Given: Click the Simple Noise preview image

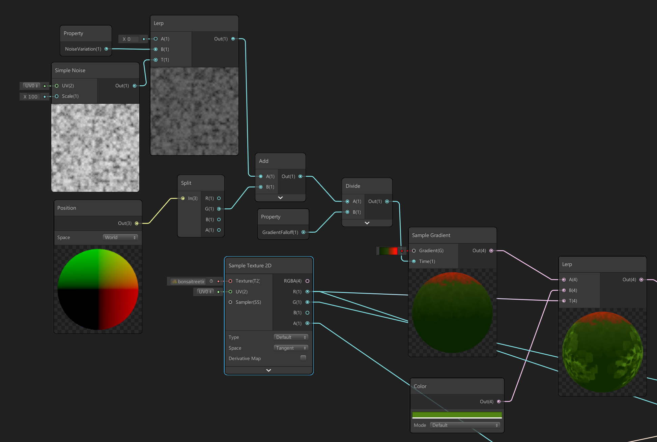Looking at the screenshot, I should click(x=95, y=148).
